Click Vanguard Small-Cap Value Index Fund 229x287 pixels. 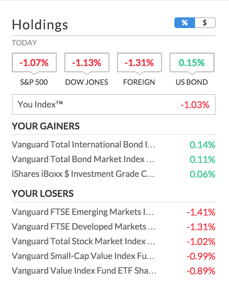point(83,256)
